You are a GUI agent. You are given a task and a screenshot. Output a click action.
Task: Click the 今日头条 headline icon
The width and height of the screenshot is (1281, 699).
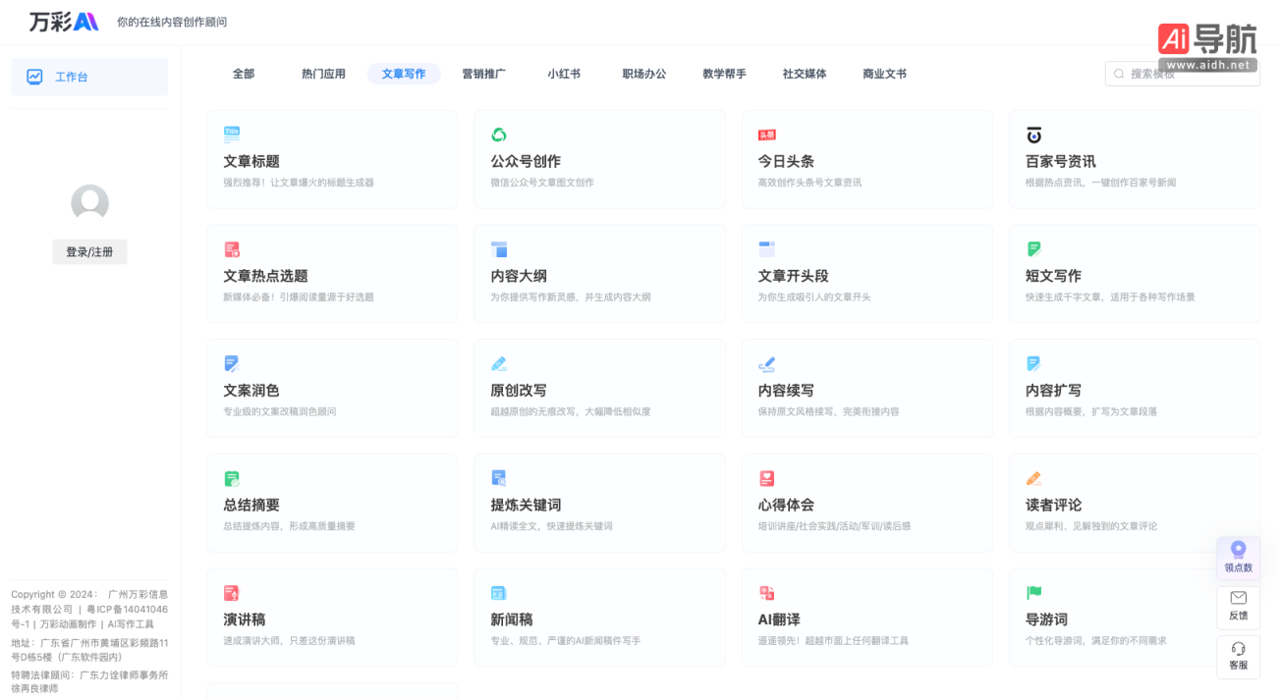766,134
